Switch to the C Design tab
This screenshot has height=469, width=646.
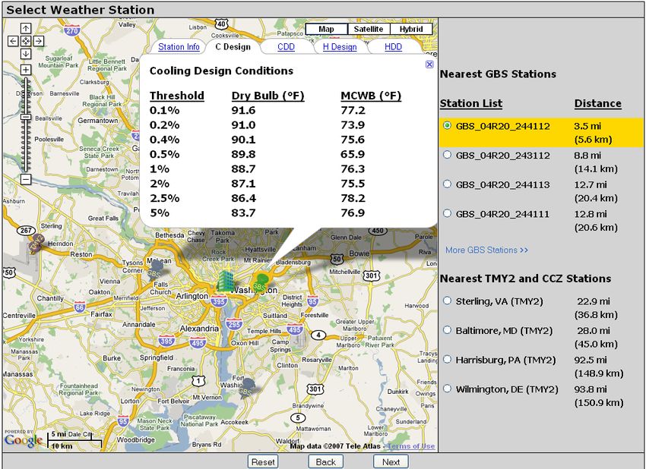pos(233,47)
